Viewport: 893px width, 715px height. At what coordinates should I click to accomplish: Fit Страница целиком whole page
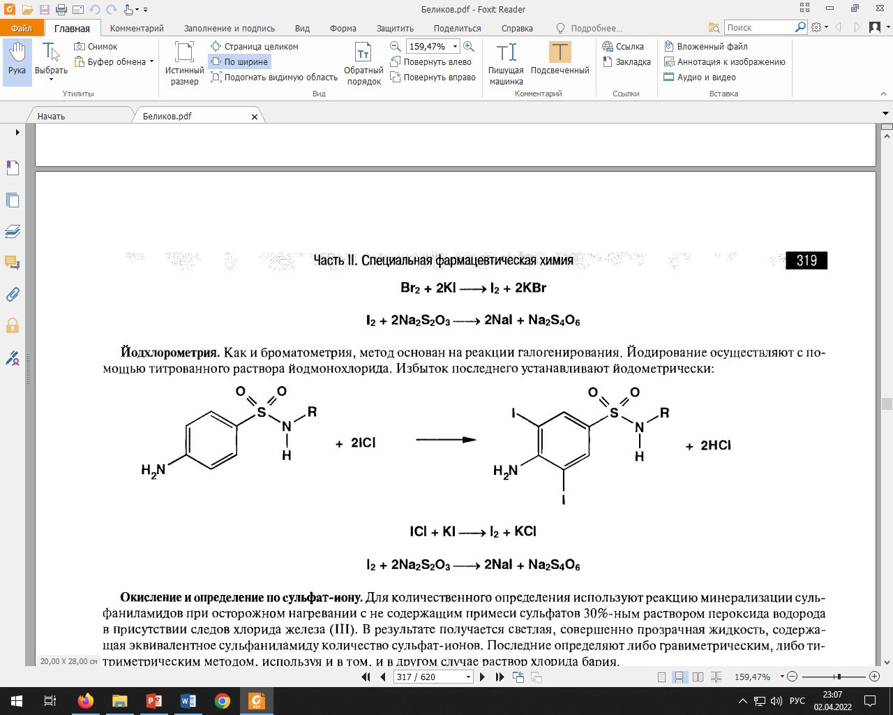(x=255, y=47)
